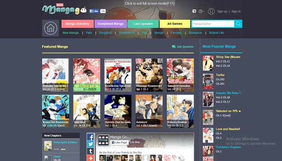
Task: Open the Sekaiichi Hatsukoi featured cover
Action: (180, 75)
